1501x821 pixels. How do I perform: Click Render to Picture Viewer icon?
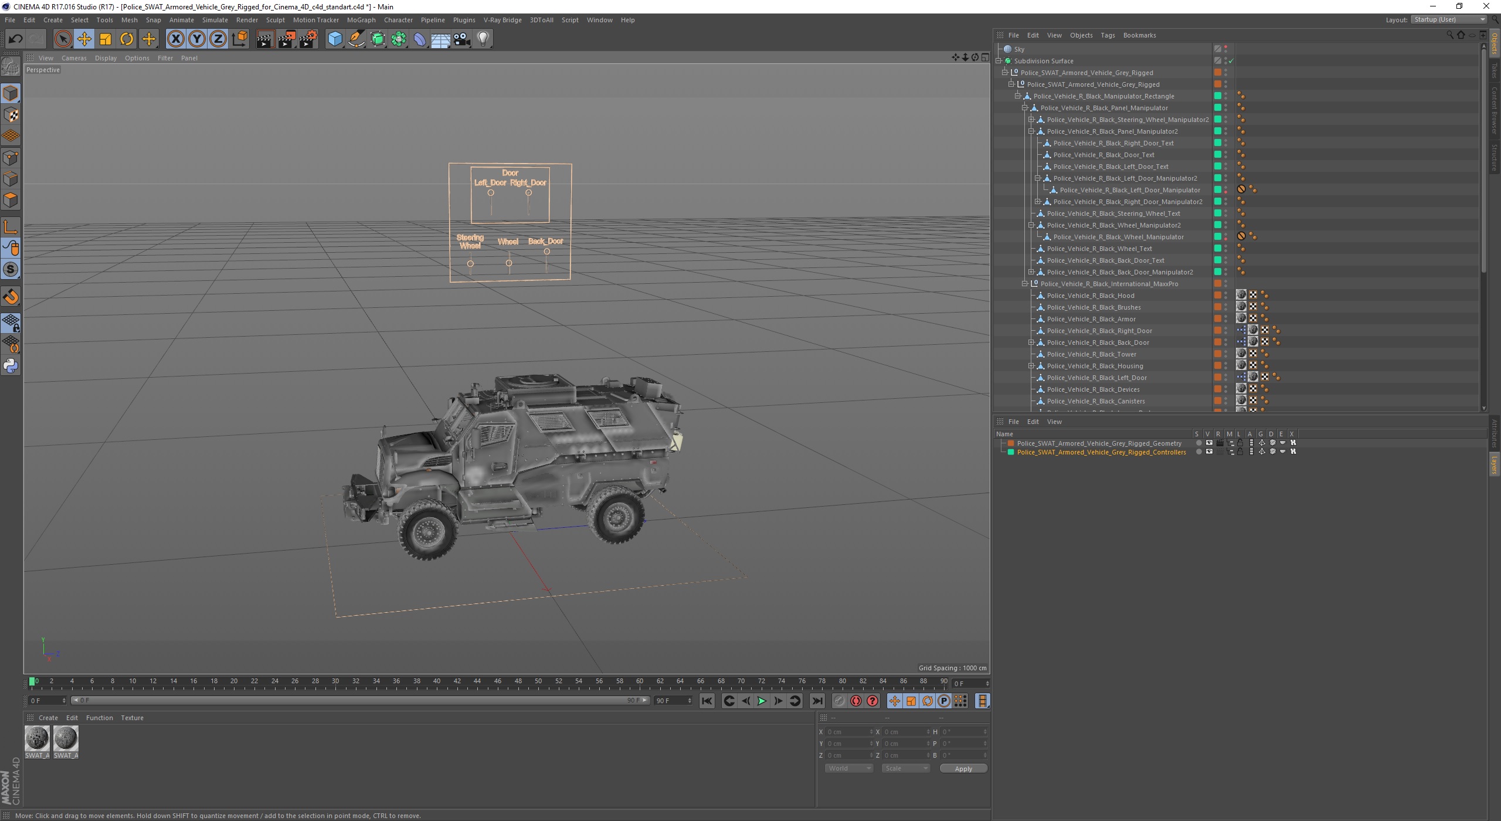click(287, 39)
